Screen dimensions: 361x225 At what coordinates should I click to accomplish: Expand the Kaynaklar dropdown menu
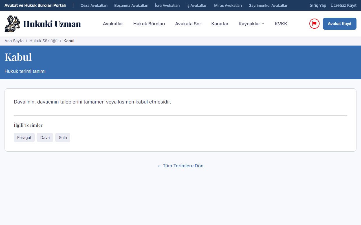click(252, 24)
